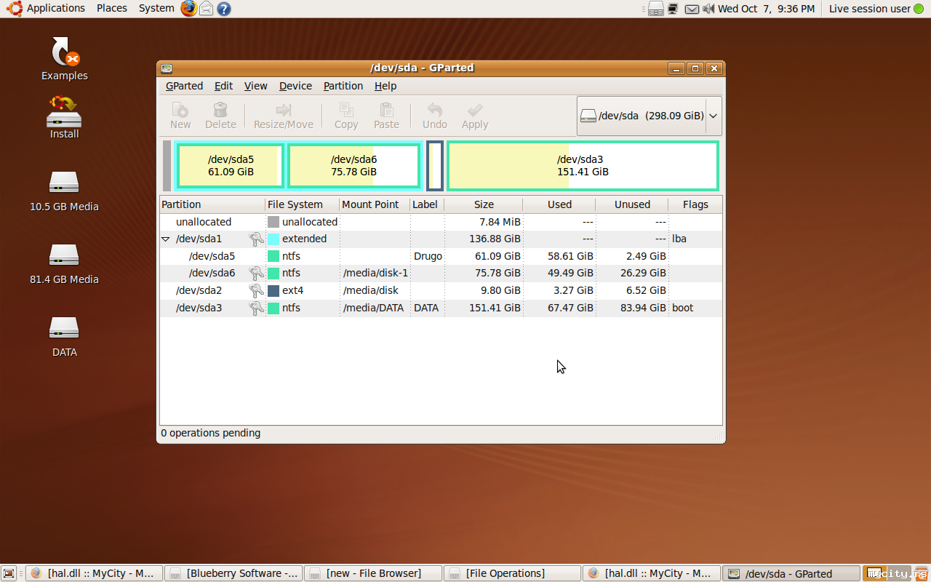This screenshot has width=931, height=582.
Task: Click the 0 operations pending status text
Action: point(211,433)
